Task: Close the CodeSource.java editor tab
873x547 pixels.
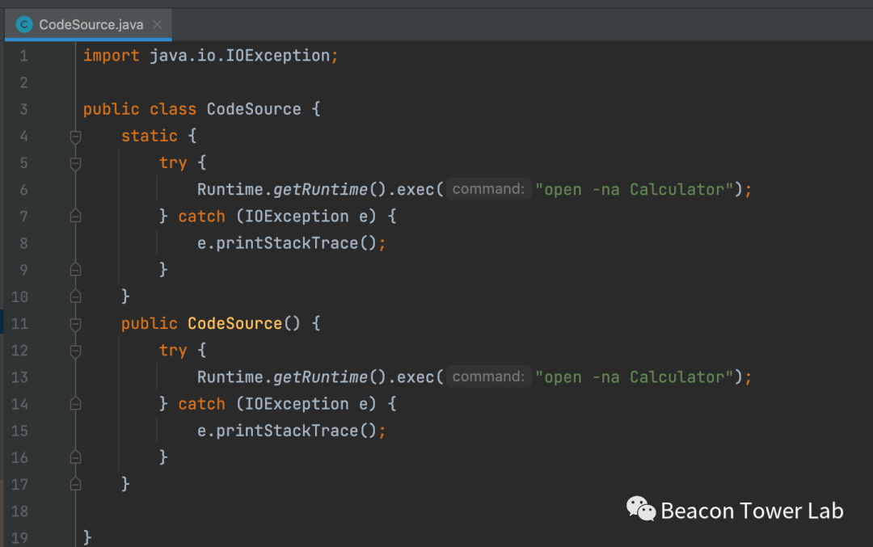Action: point(157,24)
